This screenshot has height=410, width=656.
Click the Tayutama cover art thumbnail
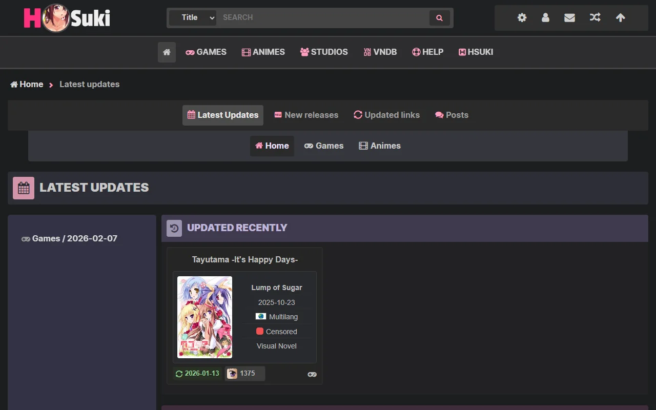[x=204, y=317]
